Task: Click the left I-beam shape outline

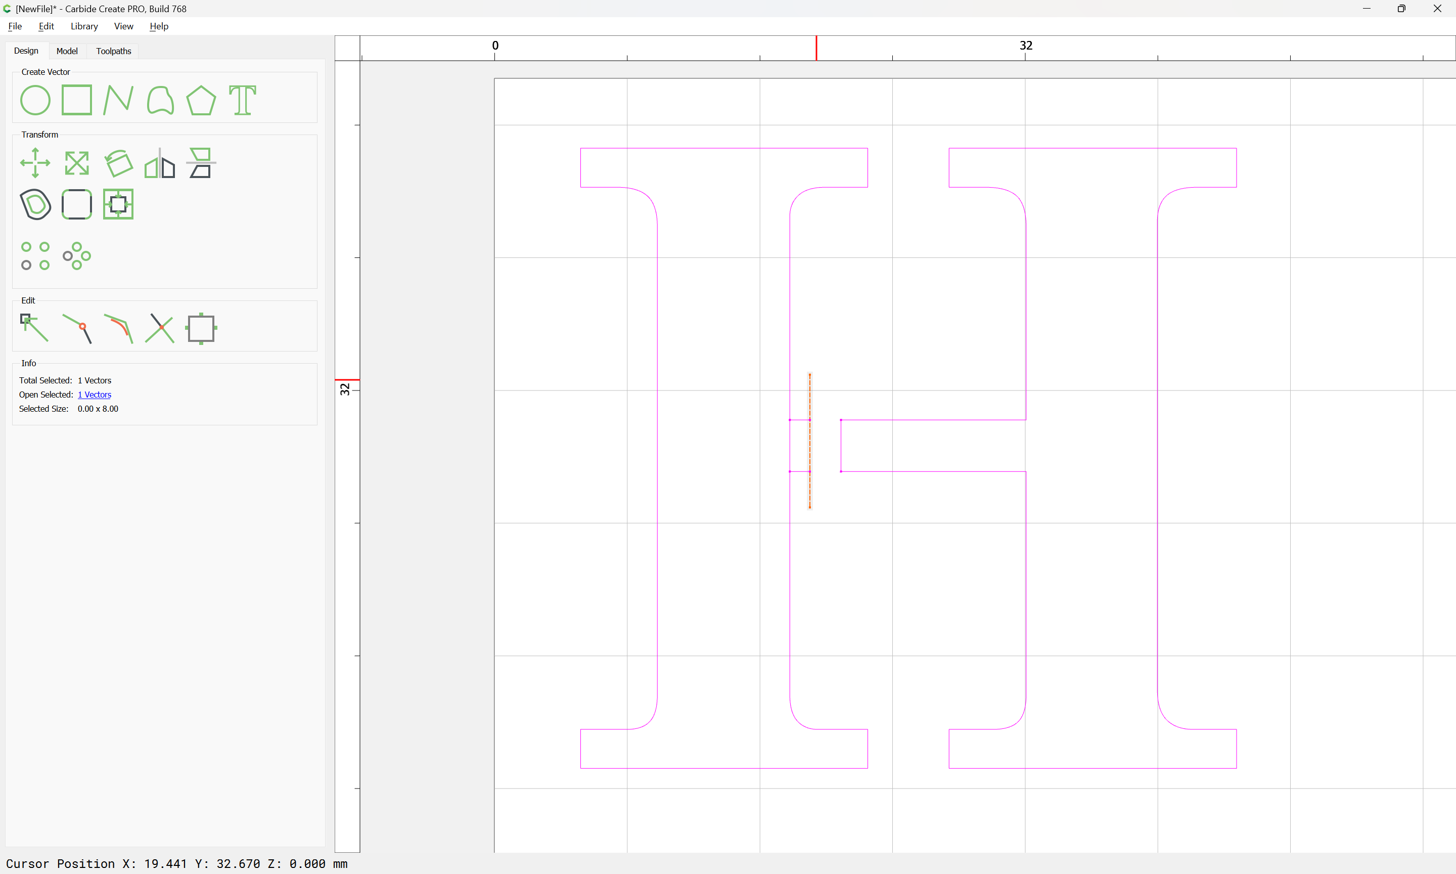Action: point(657,458)
